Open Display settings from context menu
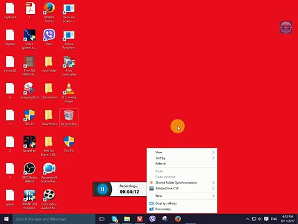This screenshot has width=298, height=224. (x=182, y=203)
